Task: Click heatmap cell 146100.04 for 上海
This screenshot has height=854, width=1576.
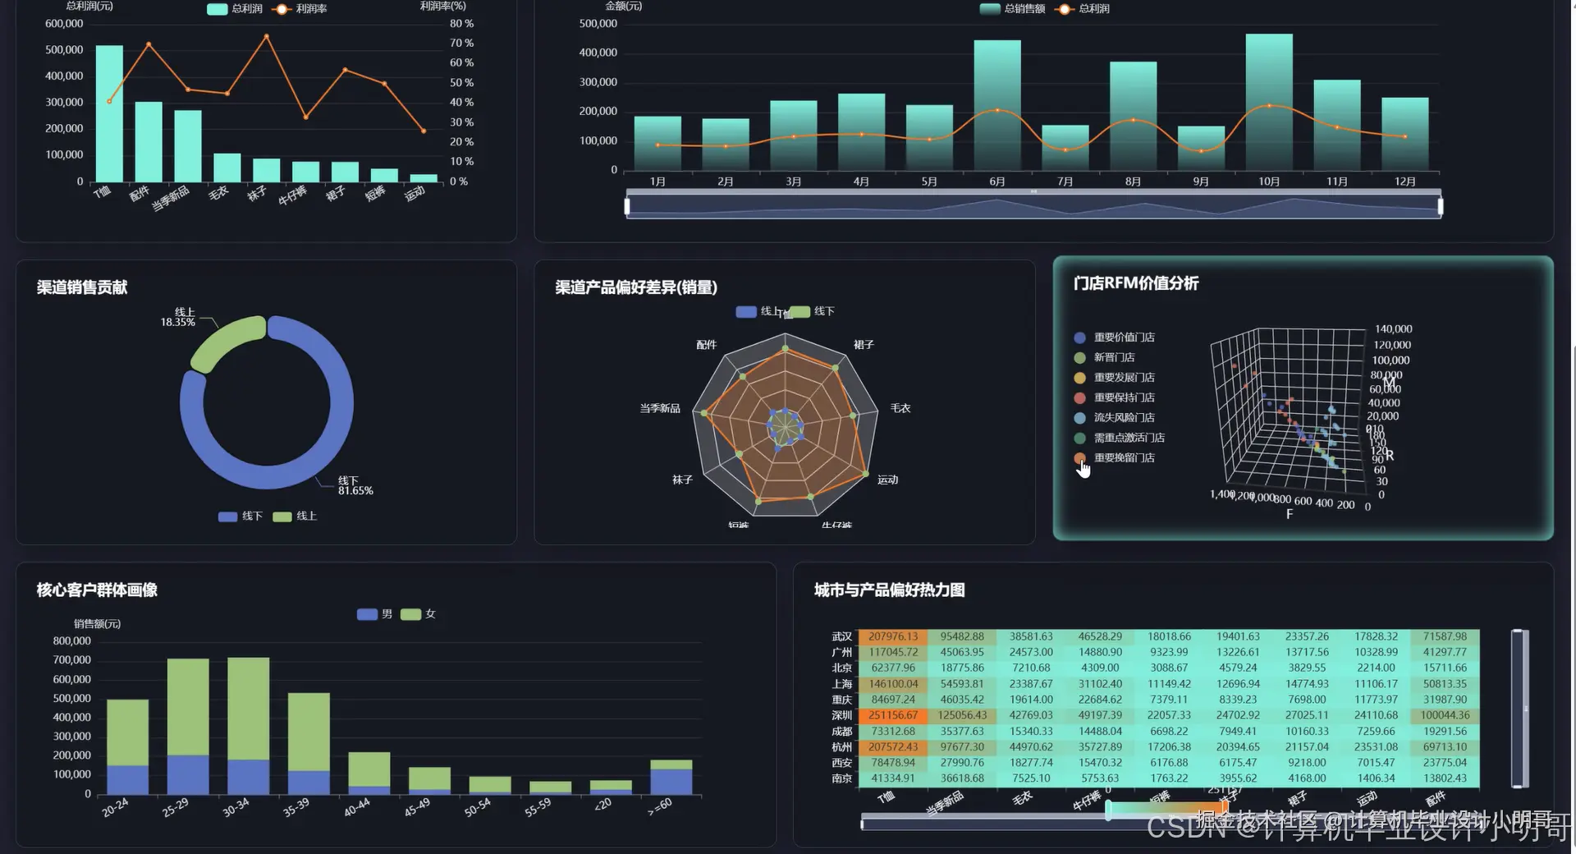Action: [893, 684]
